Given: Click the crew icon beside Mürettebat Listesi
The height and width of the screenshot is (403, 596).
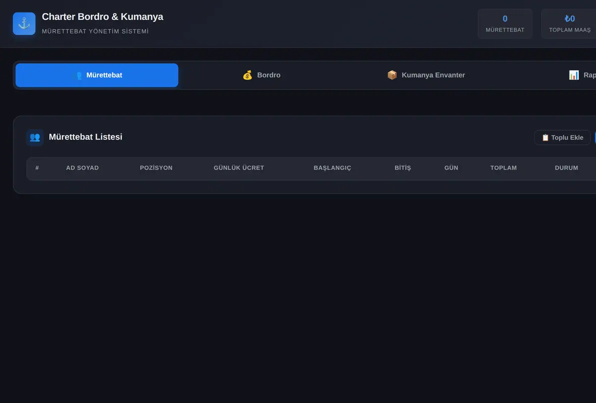Looking at the screenshot, I should click(35, 137).
